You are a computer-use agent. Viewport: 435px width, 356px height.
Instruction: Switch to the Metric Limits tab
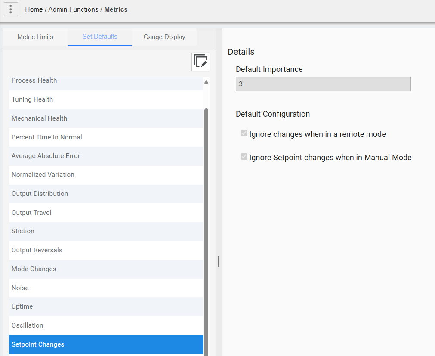pyautogui.click(x=35, y=37)
